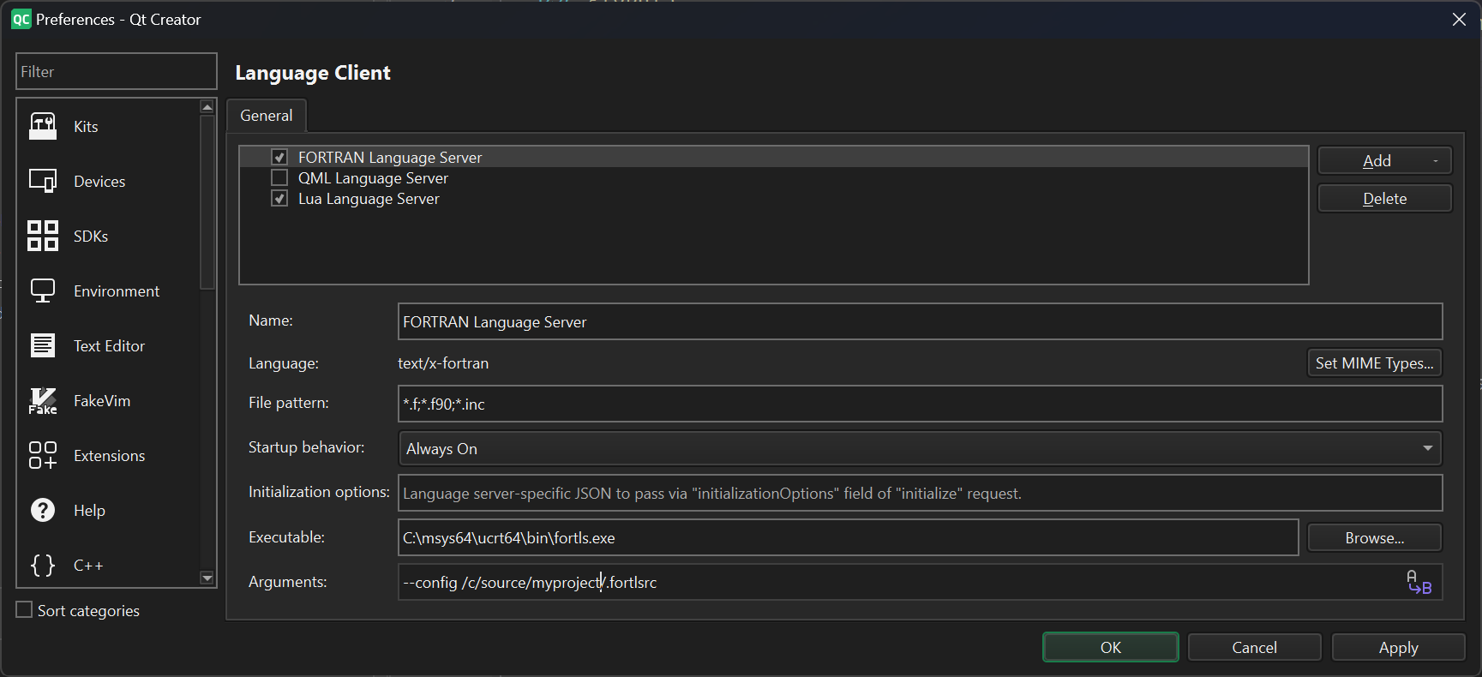
Task: Open the FakeVim category icon
Action: pos(43,400)
